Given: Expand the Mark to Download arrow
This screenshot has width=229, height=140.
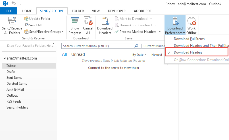Looking at the screenshot, I should 151,19.
